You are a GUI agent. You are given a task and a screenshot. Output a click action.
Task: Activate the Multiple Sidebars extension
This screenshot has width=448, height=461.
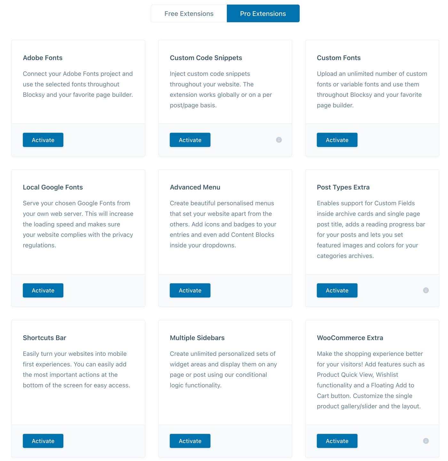click(x=190, y=441)
